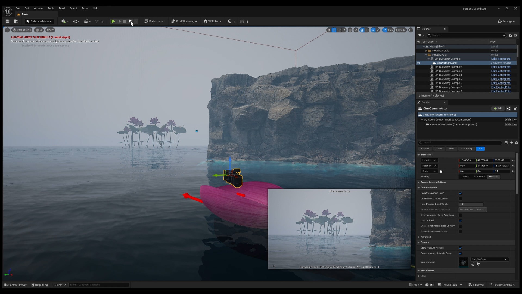The image size is (522, 294).
Task: Click the Browse content icon next to save
Action: [16, 21]
